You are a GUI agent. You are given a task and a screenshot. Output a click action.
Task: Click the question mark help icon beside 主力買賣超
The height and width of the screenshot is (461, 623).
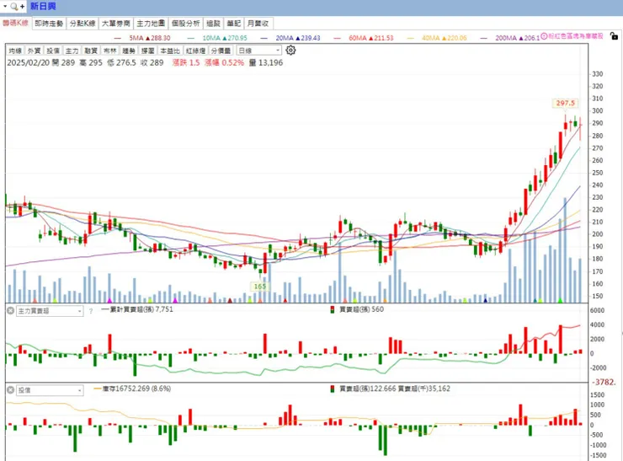pos(91,311)
